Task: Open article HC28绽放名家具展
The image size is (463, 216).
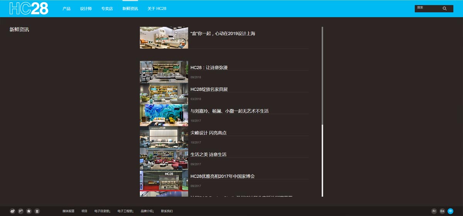Action: (x=209, y=89)
